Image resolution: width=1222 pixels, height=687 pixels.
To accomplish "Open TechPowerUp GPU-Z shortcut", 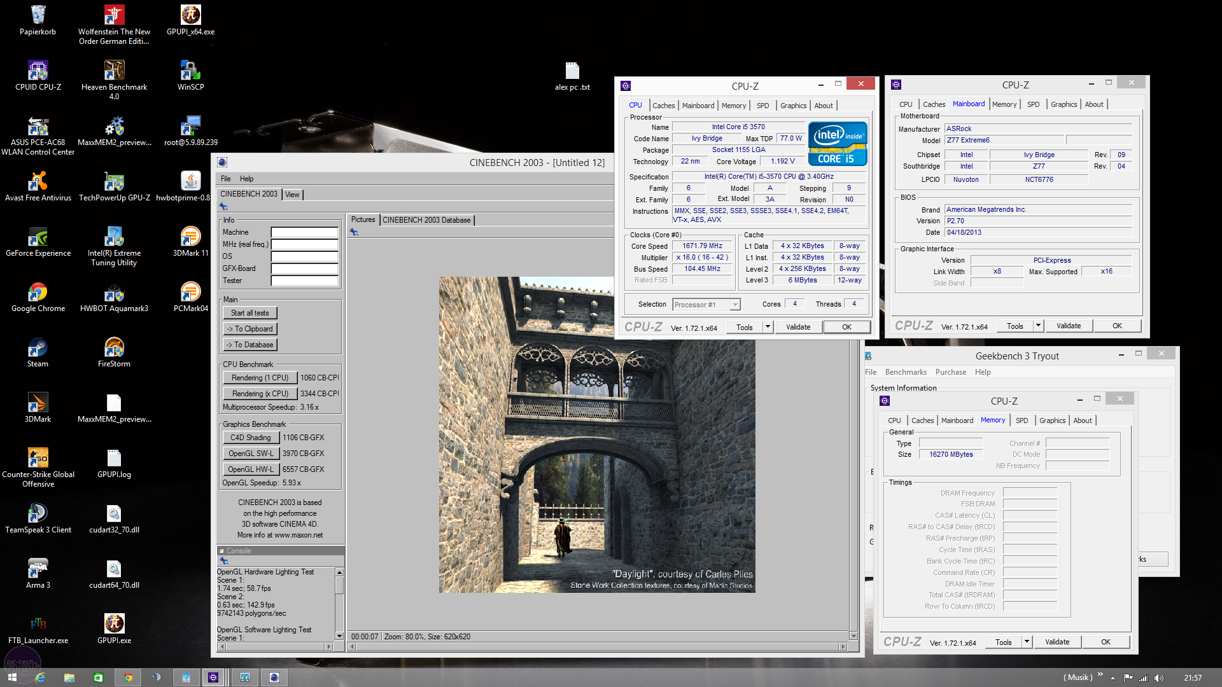I will (114, 186).
